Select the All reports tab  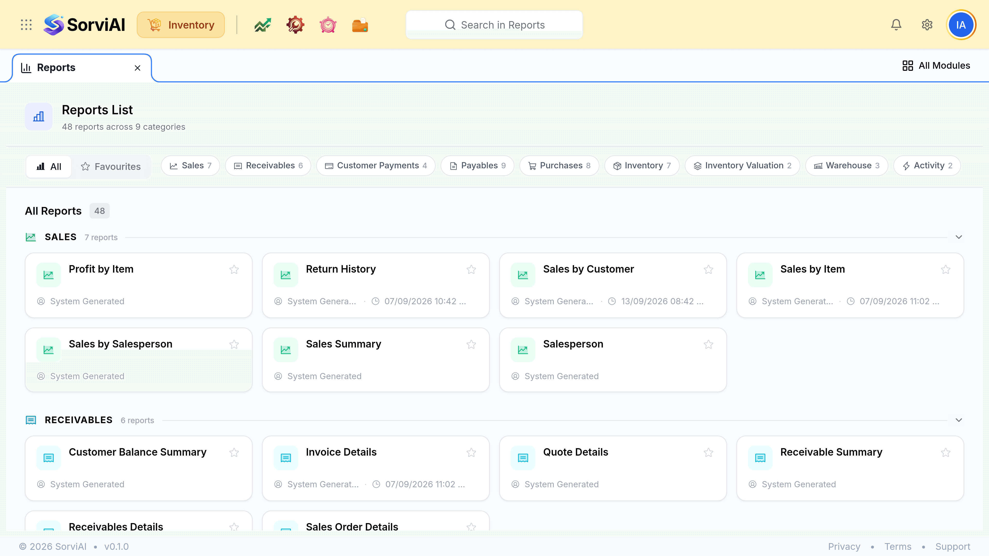(49, 167)
